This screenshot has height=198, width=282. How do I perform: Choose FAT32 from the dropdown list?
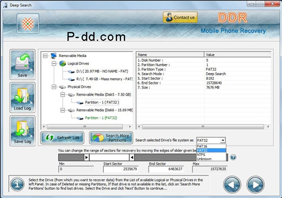[x=211, y=151]
